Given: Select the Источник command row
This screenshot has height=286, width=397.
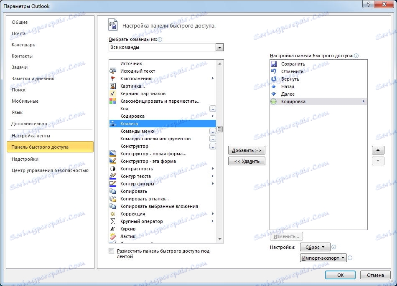Looking at the screenshot, I should (163, 63).
